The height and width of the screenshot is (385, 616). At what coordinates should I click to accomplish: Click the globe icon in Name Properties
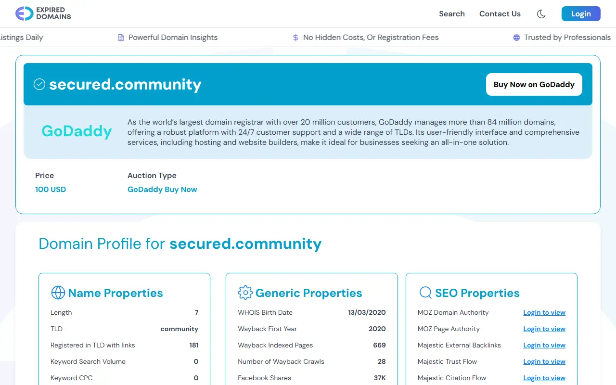(58, 293)
